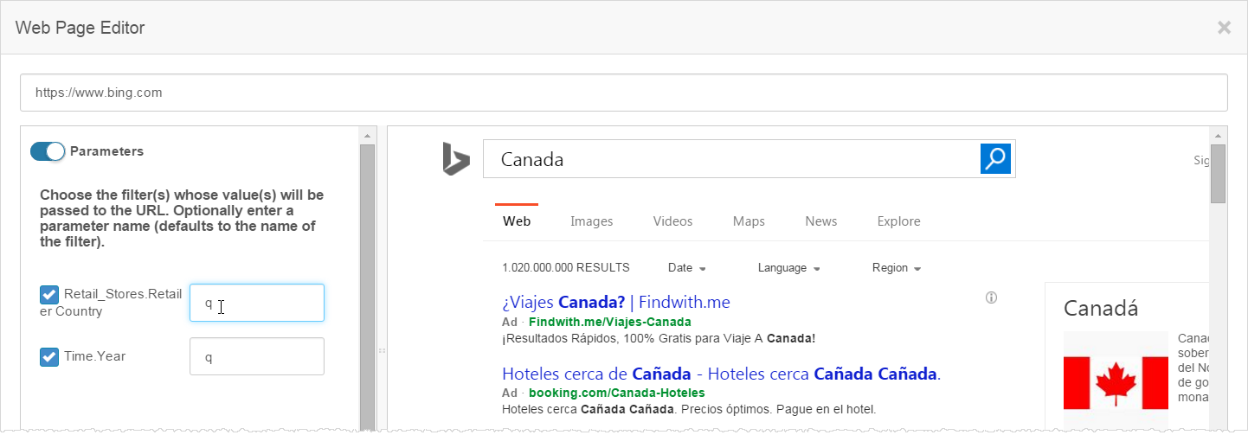Click the Bing search magnifier button
1248x435 pixels.
click(x=995, y=158)
